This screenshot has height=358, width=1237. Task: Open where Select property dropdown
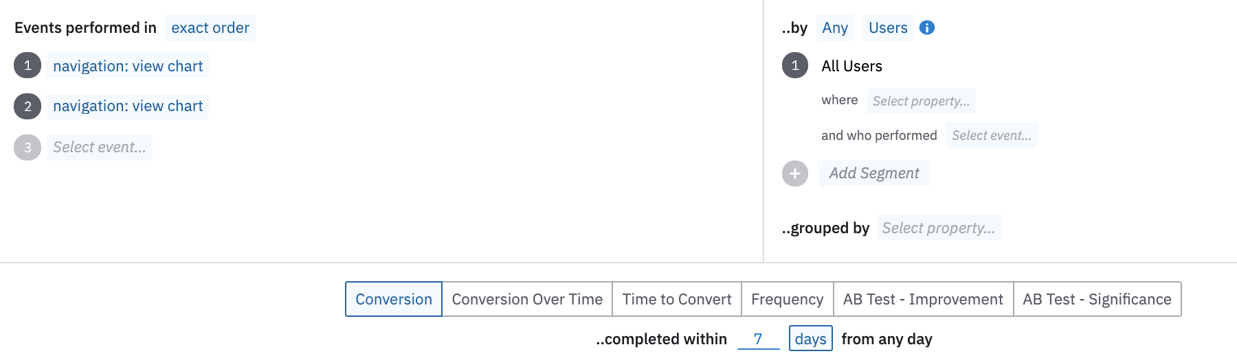[x=920, y=101]
